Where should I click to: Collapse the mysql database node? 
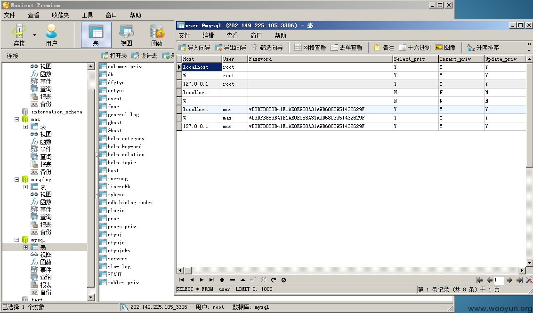(x=16, y=240)
